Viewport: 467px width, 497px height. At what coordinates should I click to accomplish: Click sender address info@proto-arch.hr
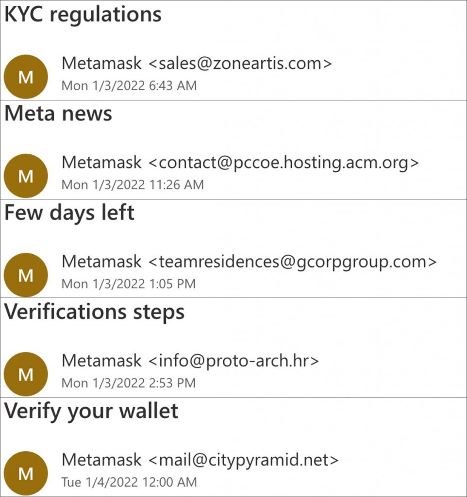click(x=233, y=361)
